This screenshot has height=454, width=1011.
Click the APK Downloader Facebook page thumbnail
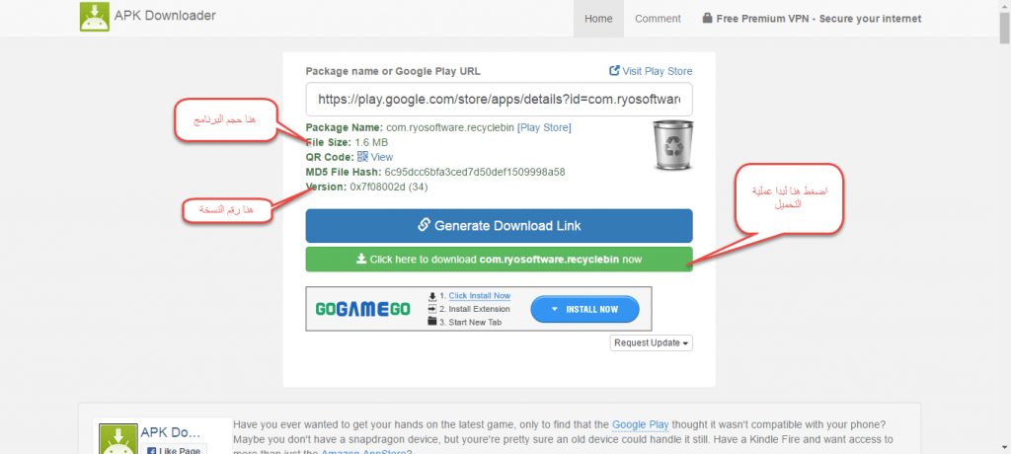click(118, 439)
